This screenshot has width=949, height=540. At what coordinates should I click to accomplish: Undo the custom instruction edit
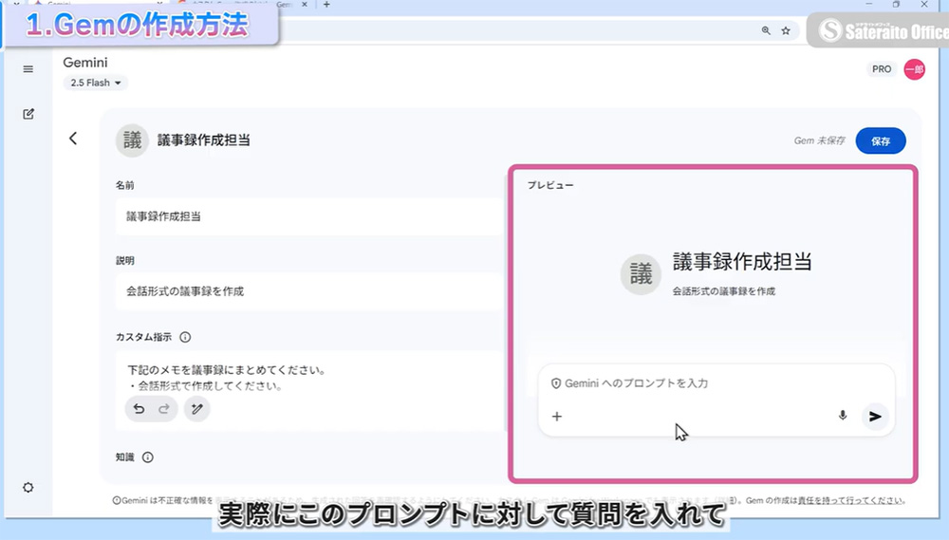tap(139, 409)
